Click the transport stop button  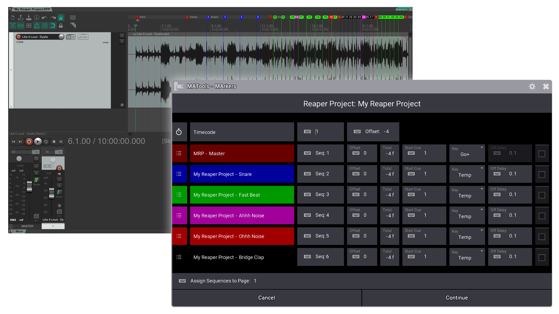tap(54, 142)
